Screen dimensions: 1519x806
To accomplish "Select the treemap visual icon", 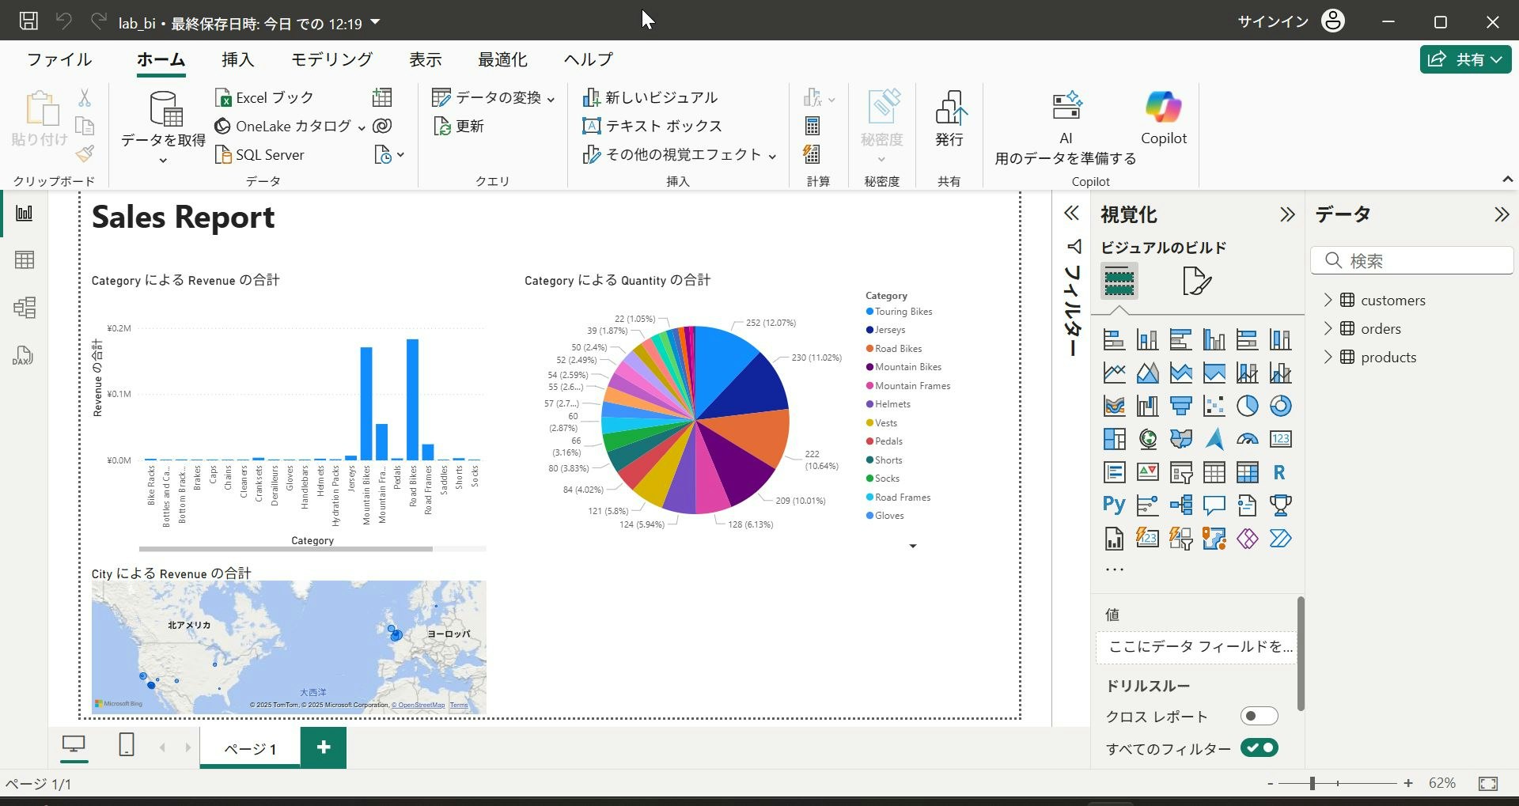I will (x=1114, y=439).
